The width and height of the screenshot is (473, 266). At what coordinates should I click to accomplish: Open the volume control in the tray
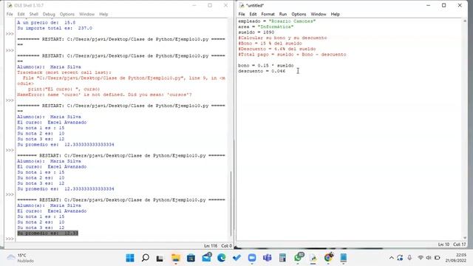pyautogui.click(x=429, y=258)
